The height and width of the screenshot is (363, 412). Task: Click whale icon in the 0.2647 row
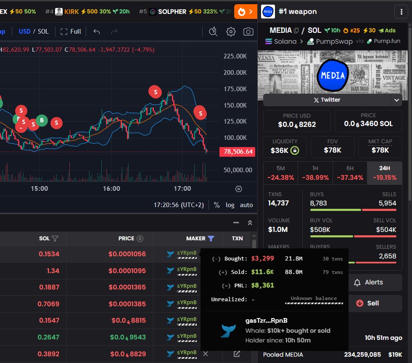(170, 337)
